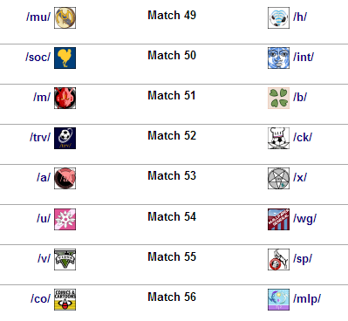
Task: Select the /a/ crossed-out logo icon
Action: (65, 178)
